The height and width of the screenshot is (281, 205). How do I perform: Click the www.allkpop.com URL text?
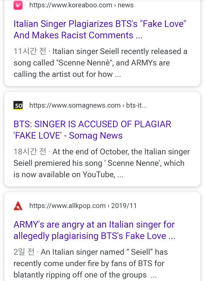[x=67, y=206]
